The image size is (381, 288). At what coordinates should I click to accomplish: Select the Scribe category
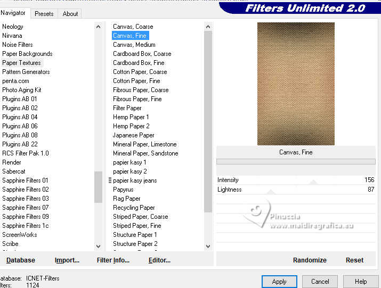(10, 244)
